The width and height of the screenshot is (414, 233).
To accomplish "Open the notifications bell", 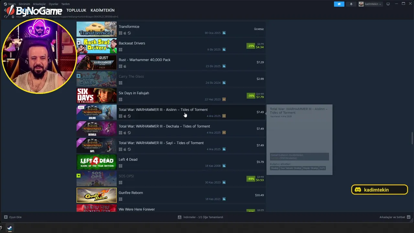I will [351, 4].
